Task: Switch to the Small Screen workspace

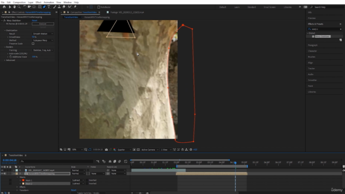Action: tap(270, 7)
